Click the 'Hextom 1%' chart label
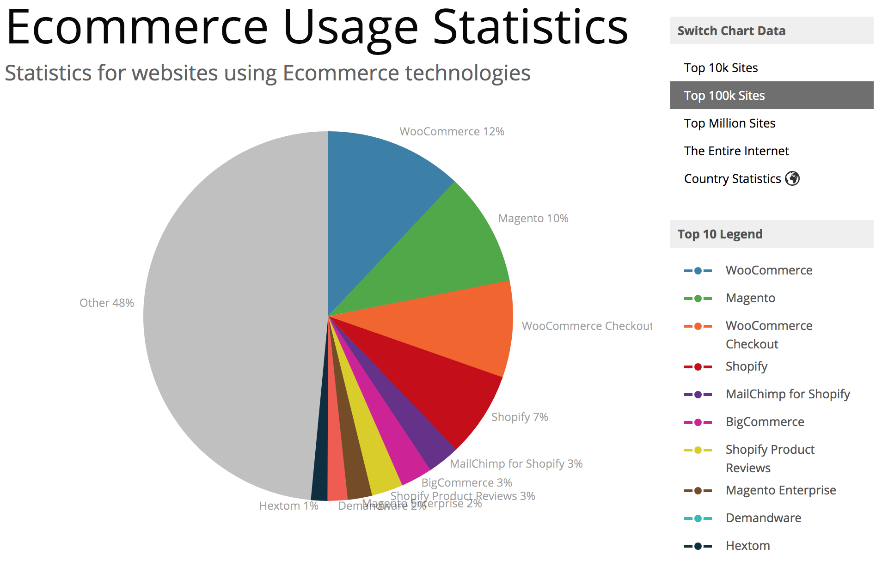This screenshot has height=561, width=882. pos(289,506)
